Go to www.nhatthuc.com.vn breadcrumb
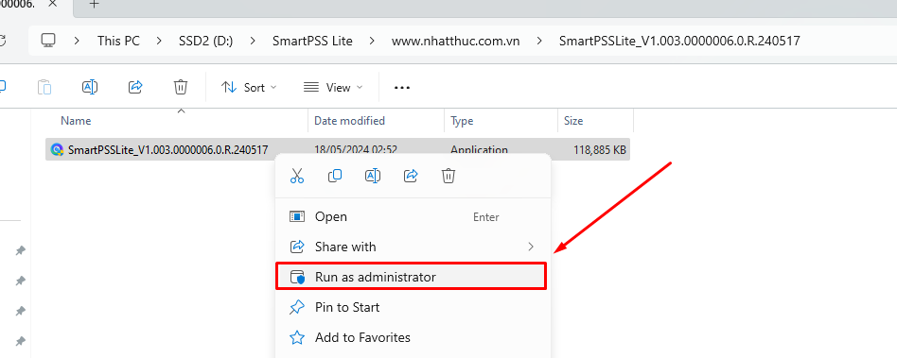Screen dimensions: 897x358 [x=455, y=42]
